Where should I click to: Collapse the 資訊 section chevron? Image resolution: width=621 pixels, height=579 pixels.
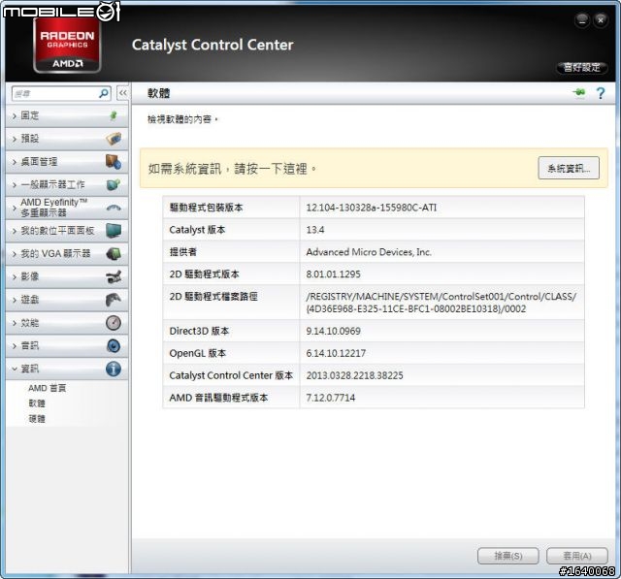point(15,369)
